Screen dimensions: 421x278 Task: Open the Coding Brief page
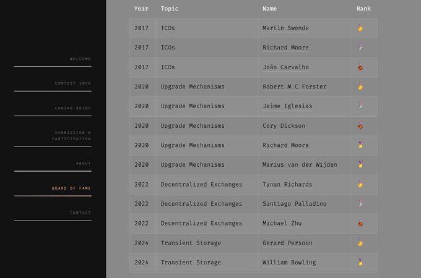[x=73, y=108]
